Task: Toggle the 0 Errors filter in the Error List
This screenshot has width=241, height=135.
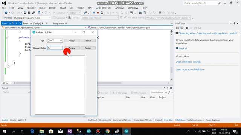Action: [x=103, y=93]
